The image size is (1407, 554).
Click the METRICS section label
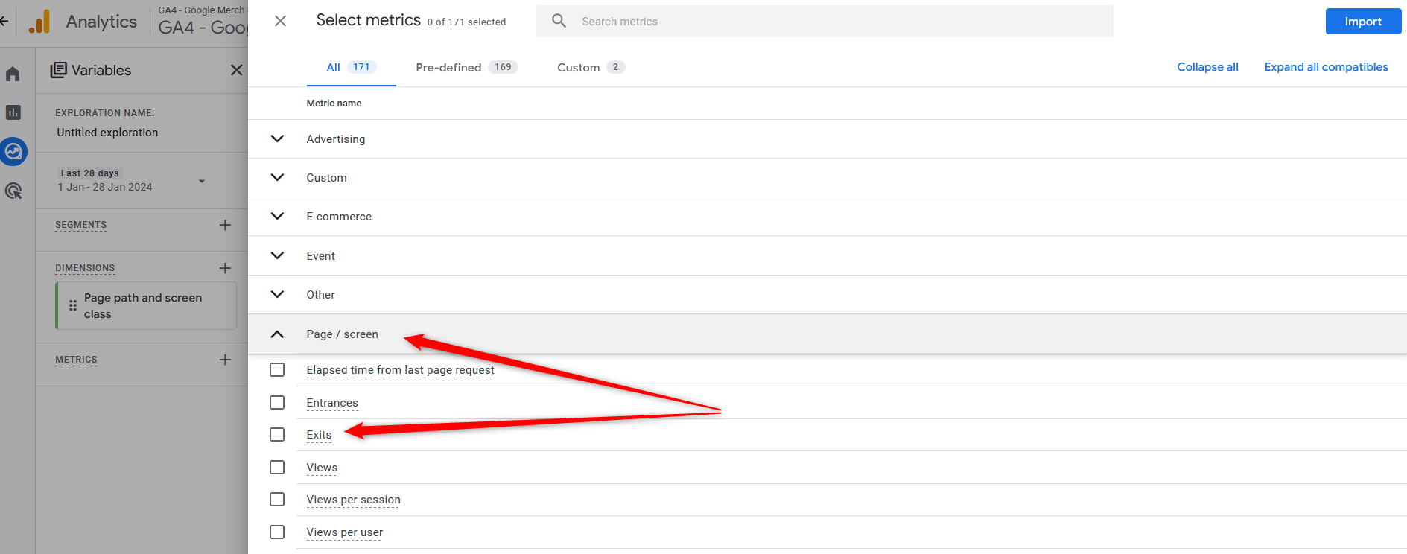click(x=76, y=360)
